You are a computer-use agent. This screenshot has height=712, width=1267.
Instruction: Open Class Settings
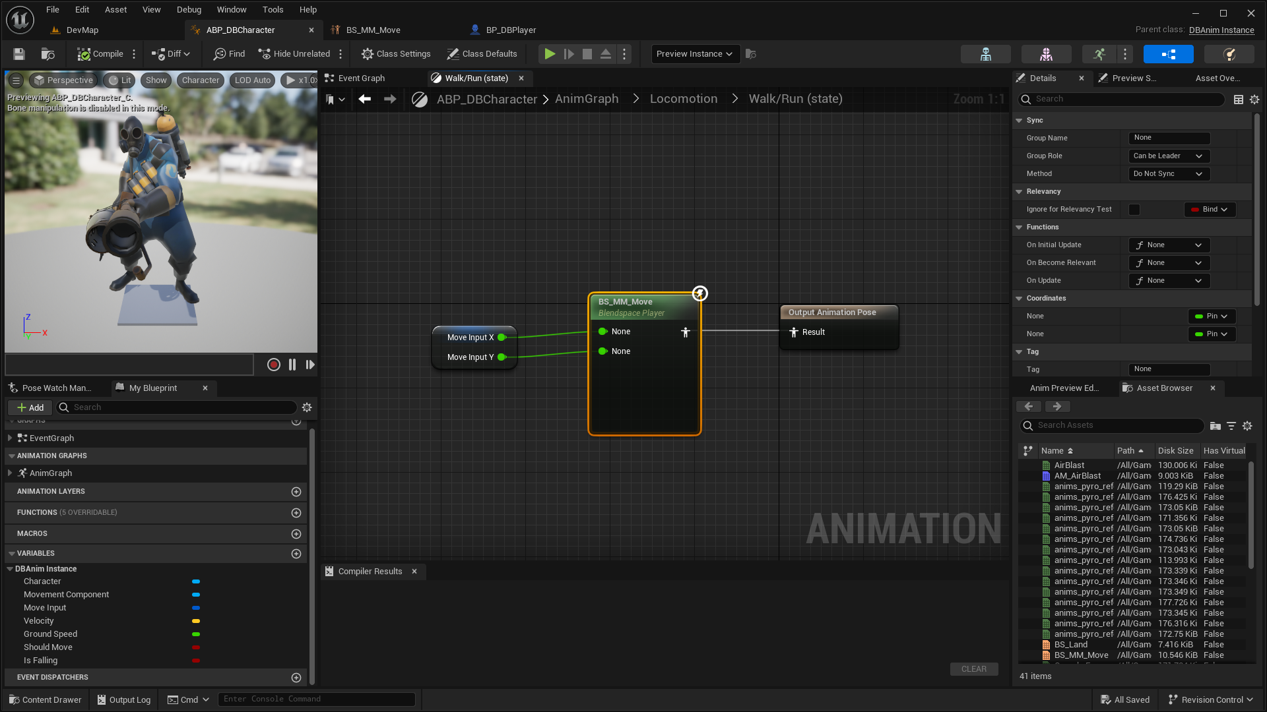click(x=396, y=54)
